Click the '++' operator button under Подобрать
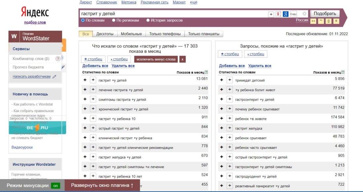Image resolution: width=363 pixels, height=192 pixels. tap(313, 21)
